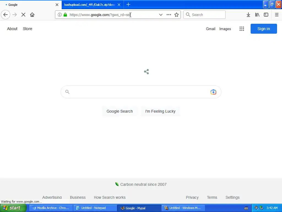Open the Privacy footer link
This screenshot has width=282, height=212.
pos(192,197)
